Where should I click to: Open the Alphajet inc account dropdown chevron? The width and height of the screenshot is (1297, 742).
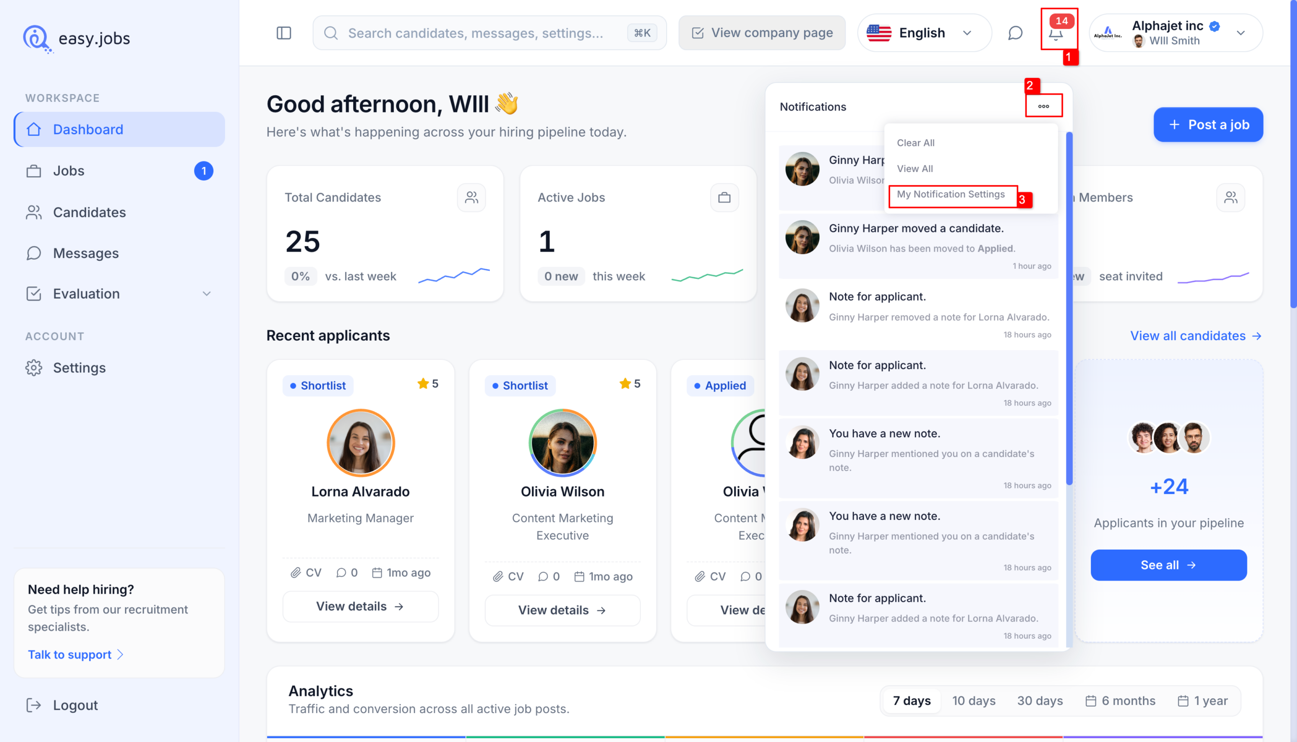[x=1240, y=33]
